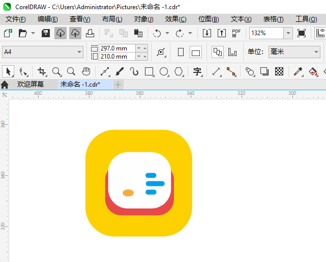Viewport: 326px width, 262px height.
Task: Open the 工具(O) menu
Action: (x=306, y=19)
